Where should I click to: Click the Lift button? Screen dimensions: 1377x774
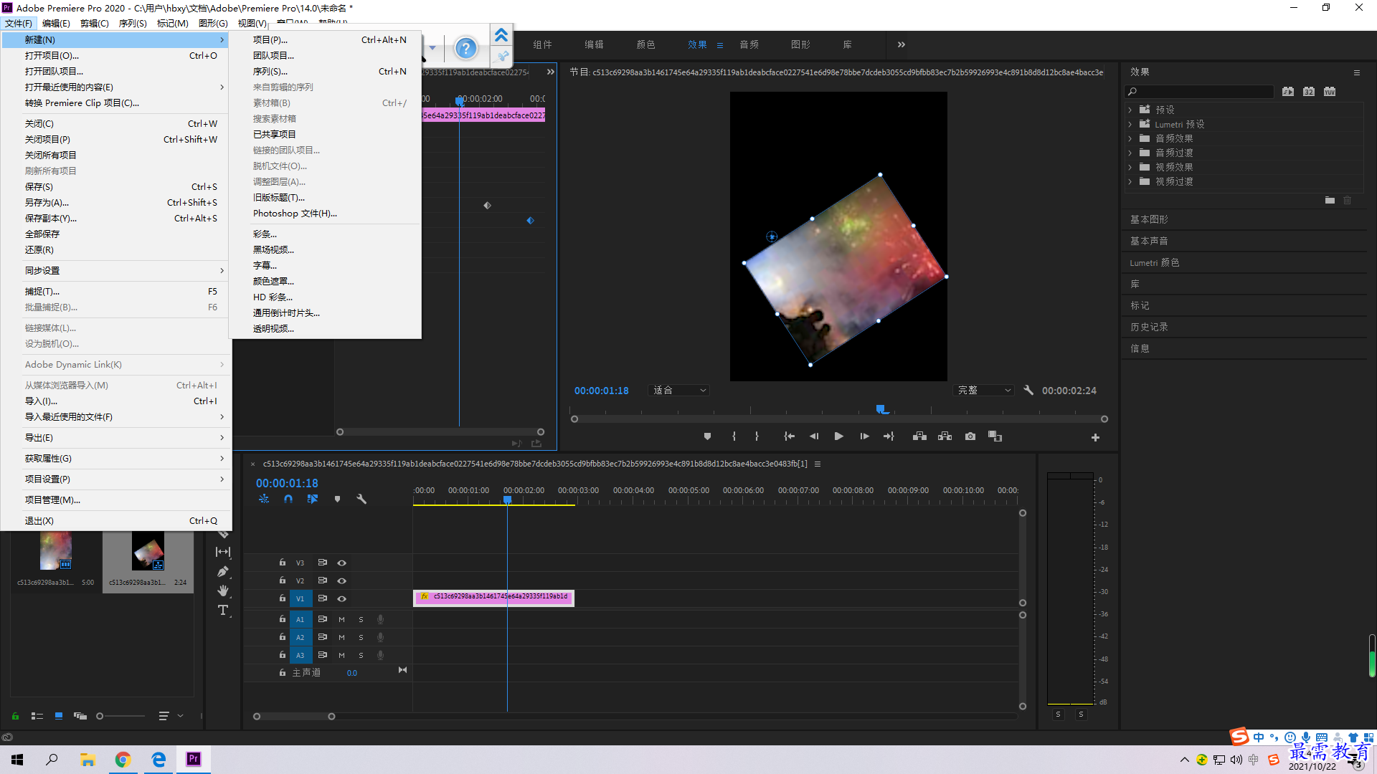pyautogui.click(x=919, y=436)
